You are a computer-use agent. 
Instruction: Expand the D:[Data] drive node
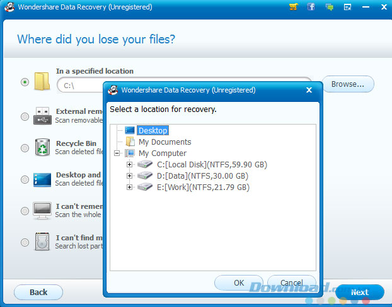[129, 176]
